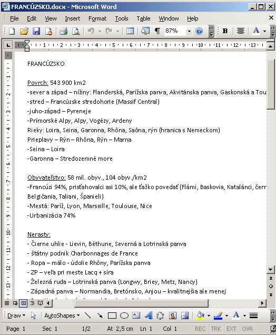The image size is (276, 335).
Task: Choose the Select Objects arrow tool
Action: tap(33, 316)
